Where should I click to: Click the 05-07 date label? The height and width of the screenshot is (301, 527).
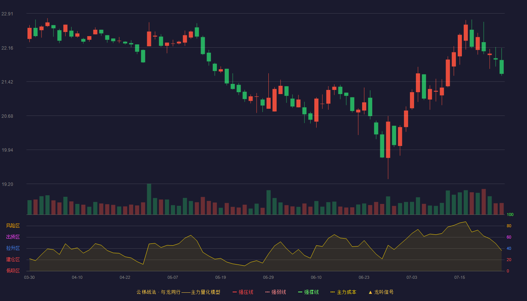[x=173, y=277]
